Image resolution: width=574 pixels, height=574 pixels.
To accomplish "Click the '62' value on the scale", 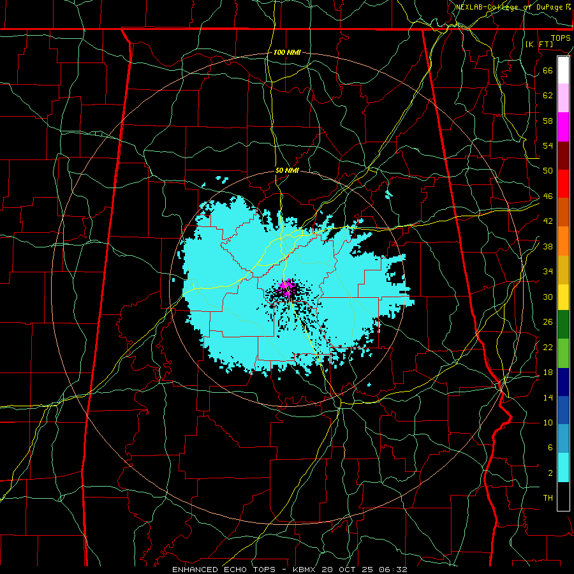I will [x=548, y=95].
